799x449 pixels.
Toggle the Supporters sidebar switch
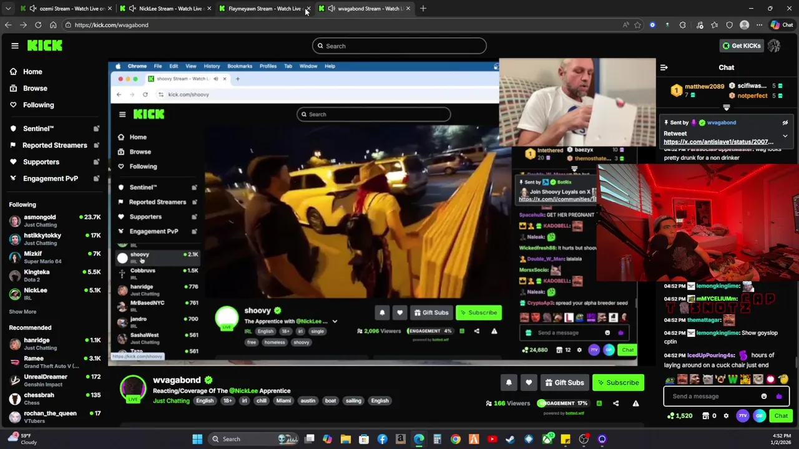tap(96, 162)
